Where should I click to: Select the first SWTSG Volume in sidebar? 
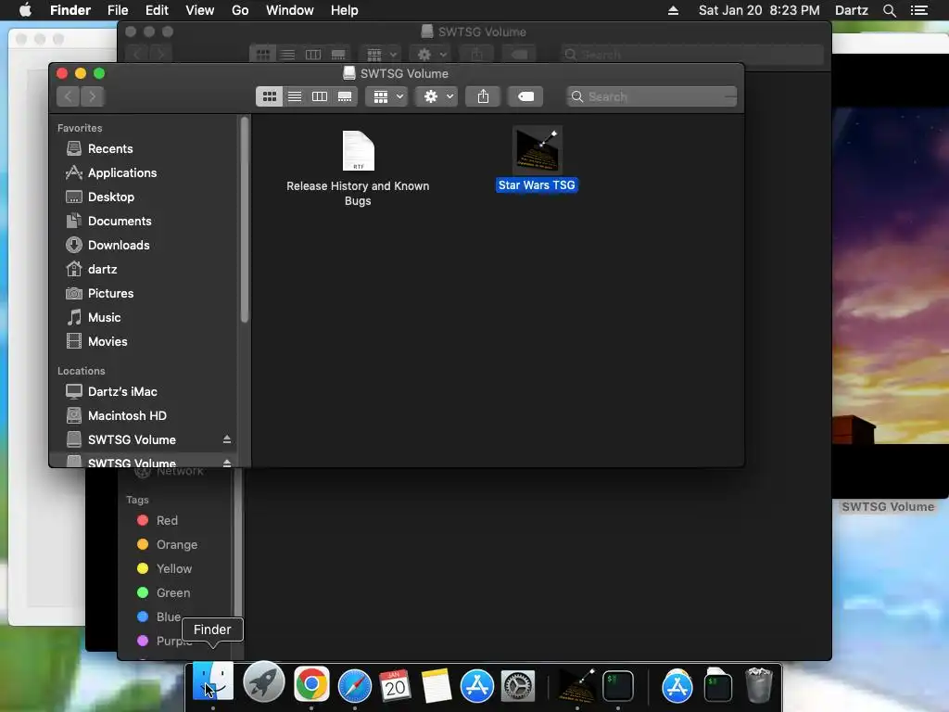[132, 440]
